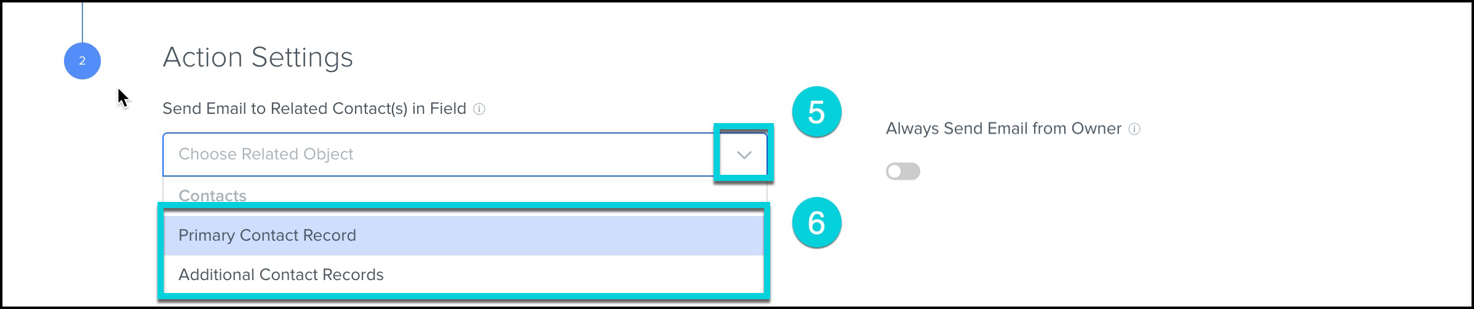Click the Contacts group header in the dropdown list
Viewport: 1474px width, 309px height.
click(212, 195)
